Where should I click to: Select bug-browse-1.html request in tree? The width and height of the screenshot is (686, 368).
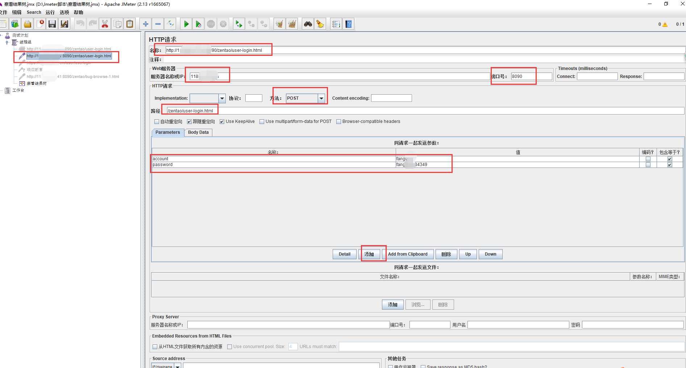73,77
